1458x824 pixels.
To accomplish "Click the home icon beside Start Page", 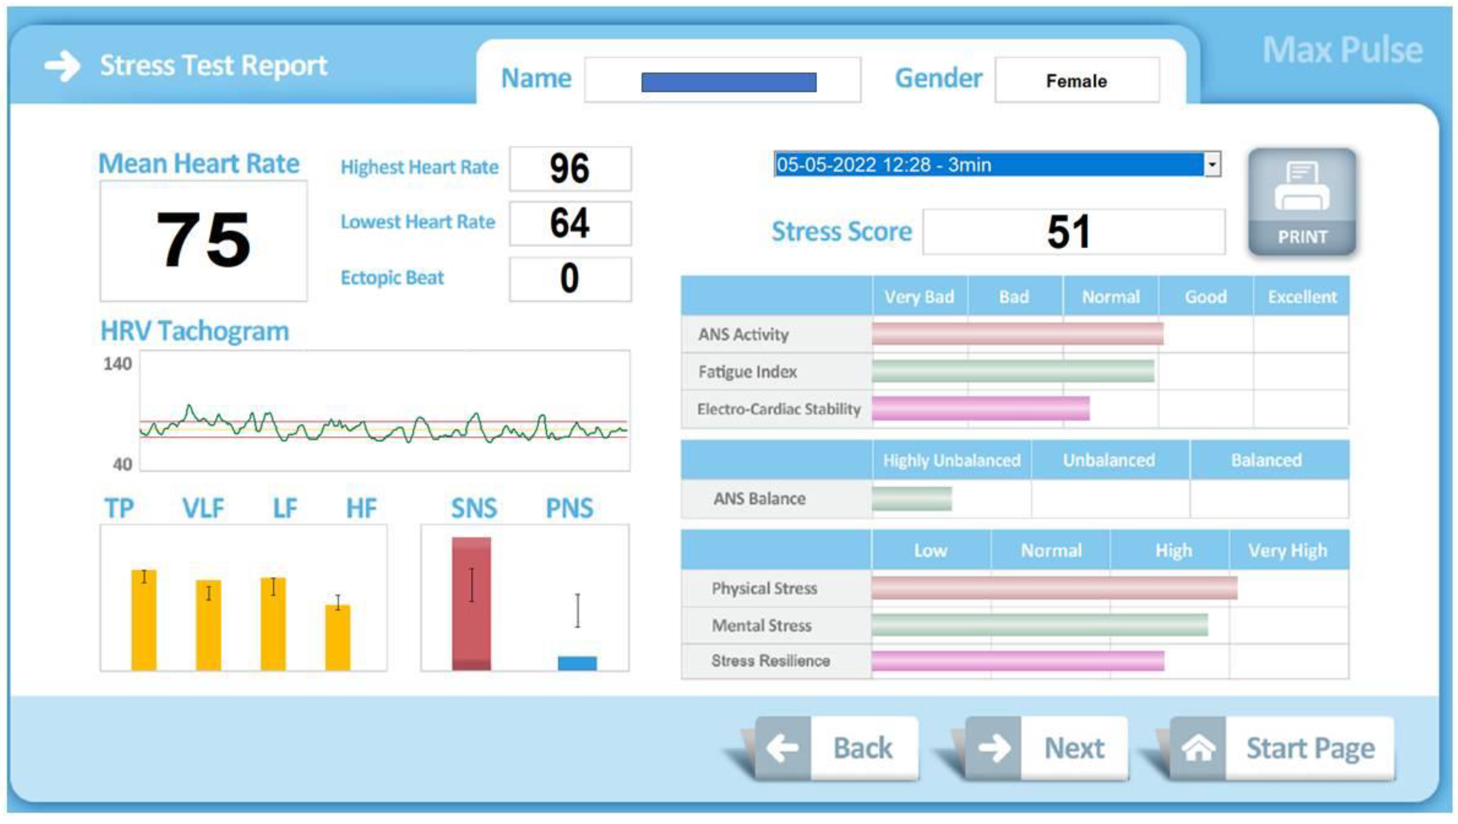I will click(x=1198, y=748).
